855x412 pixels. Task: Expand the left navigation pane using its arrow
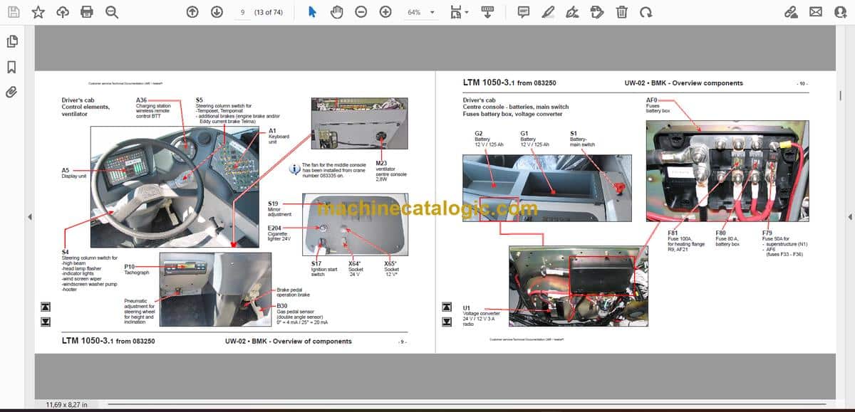[29, 217]
